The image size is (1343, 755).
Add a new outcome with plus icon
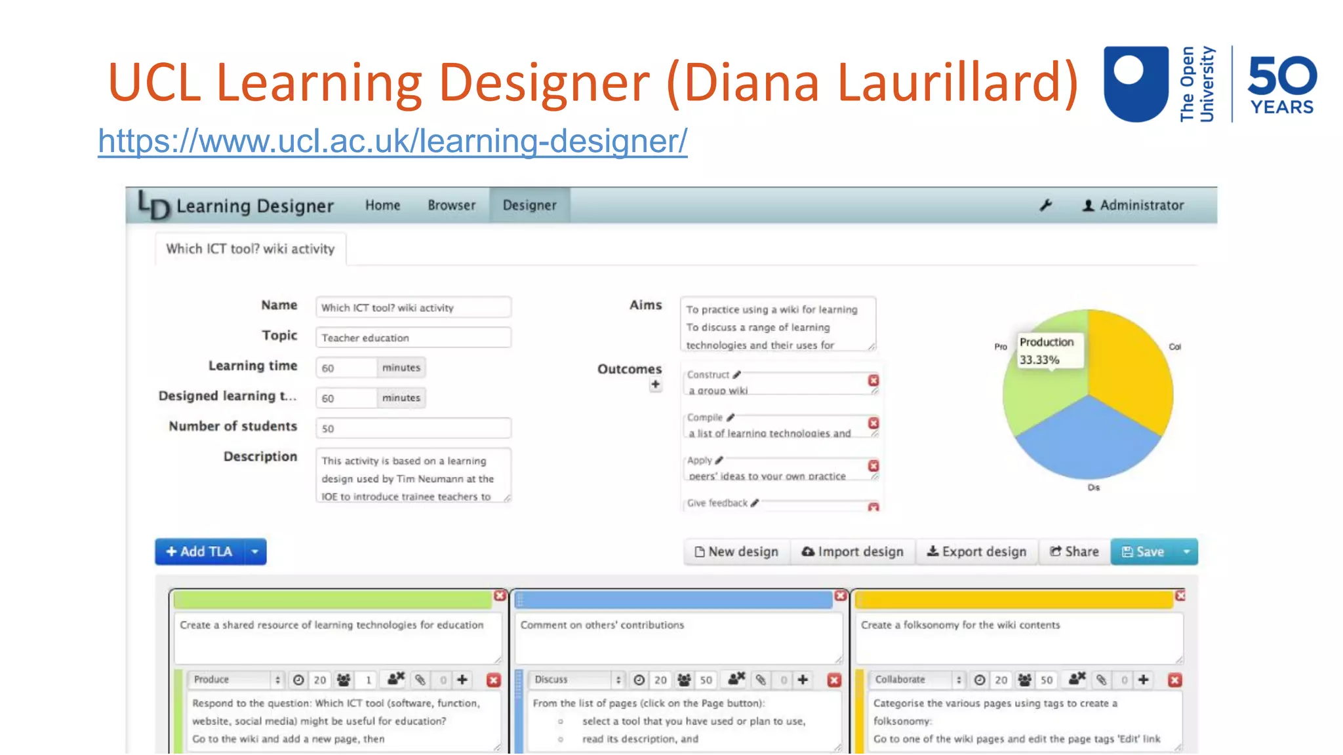click(655, 385)
